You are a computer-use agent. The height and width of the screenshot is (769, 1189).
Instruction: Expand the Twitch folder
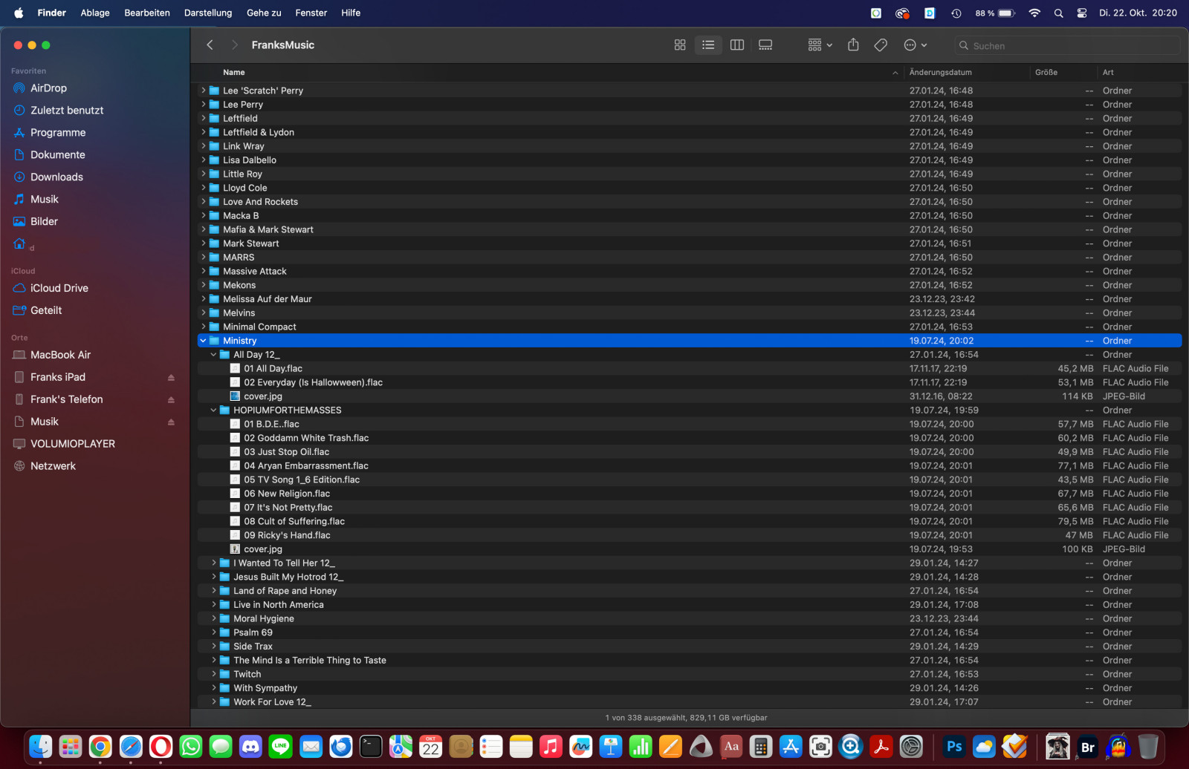click(213, 674)
